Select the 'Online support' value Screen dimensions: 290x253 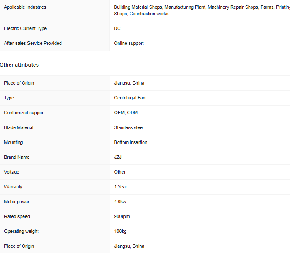pyautogui.click(x=129, y=43)
